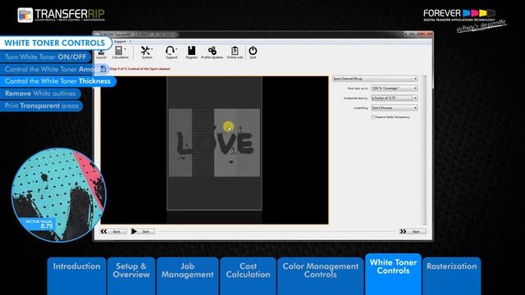Select 'Control the White Toner Thickness' chapter
The image size is (525, 295).
(x=57, y=81)
